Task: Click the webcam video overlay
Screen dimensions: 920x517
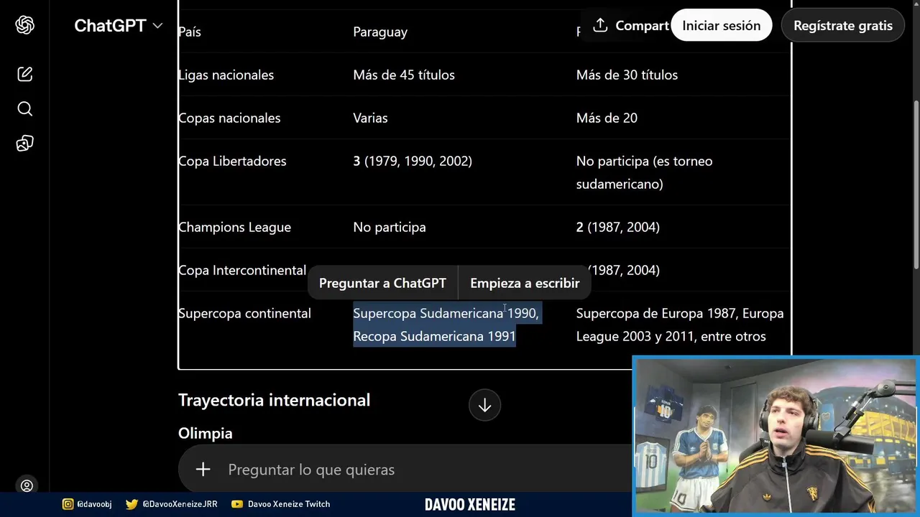Action: tap(776, 437)
